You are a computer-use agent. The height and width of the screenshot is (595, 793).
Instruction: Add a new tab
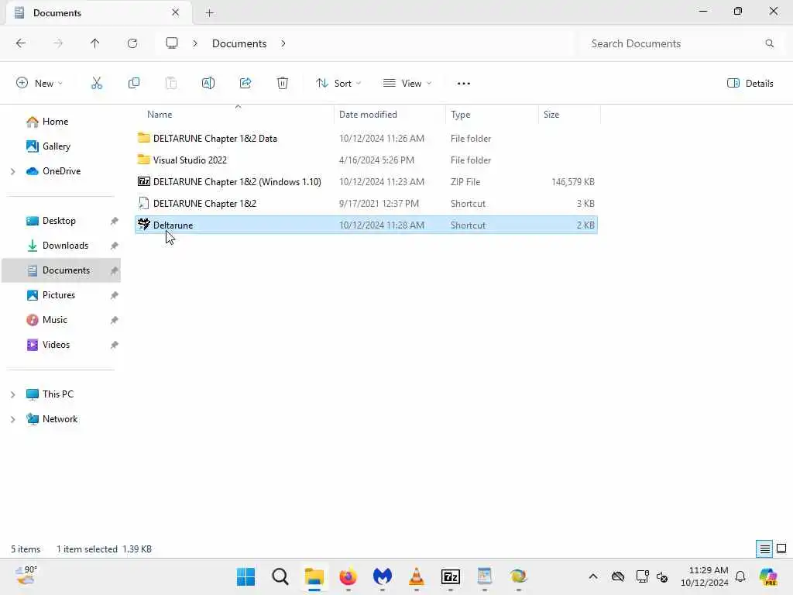point(209,13)
